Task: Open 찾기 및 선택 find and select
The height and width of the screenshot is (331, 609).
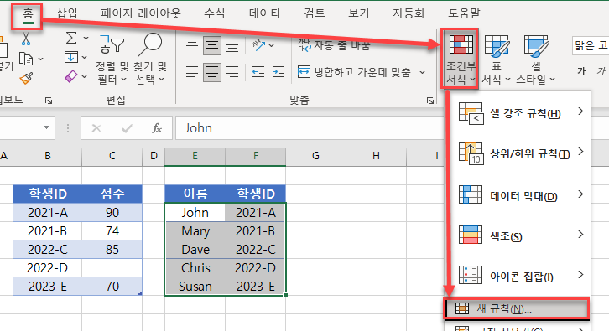Action: click(150, 58)
